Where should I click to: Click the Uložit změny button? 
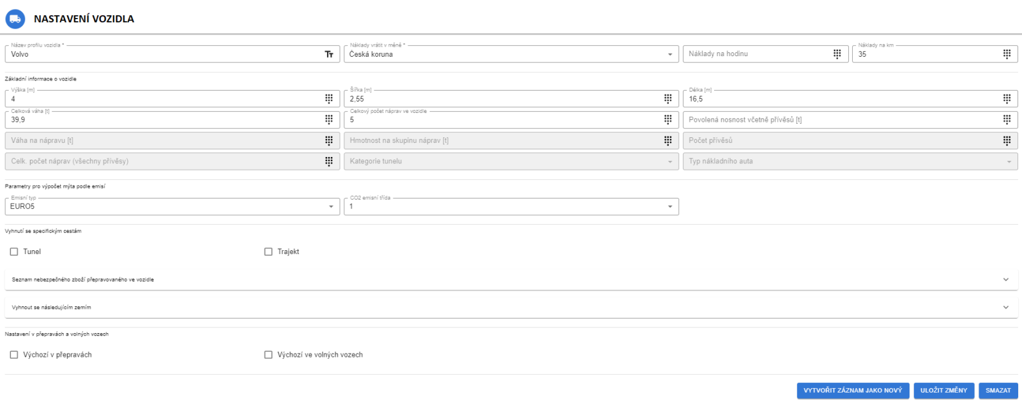943,391
